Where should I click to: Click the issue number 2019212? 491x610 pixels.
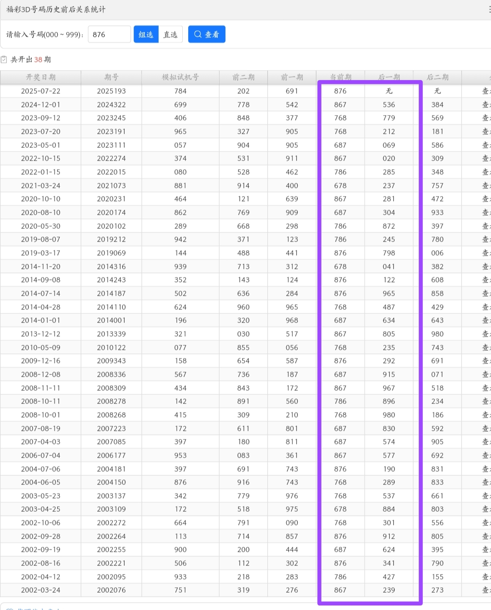(x=111, y=239)
